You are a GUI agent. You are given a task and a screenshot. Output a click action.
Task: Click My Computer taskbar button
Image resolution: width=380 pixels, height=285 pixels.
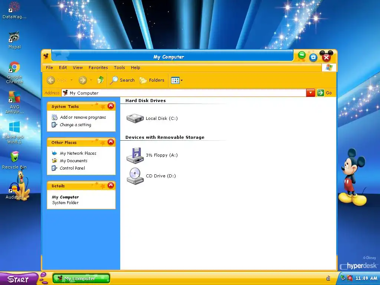[x=81, y=278]
